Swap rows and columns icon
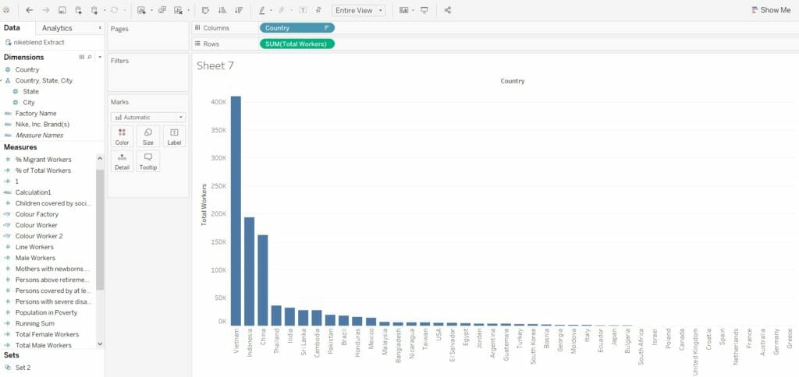Viewport: 799px width, 377px height. [205, 10]
